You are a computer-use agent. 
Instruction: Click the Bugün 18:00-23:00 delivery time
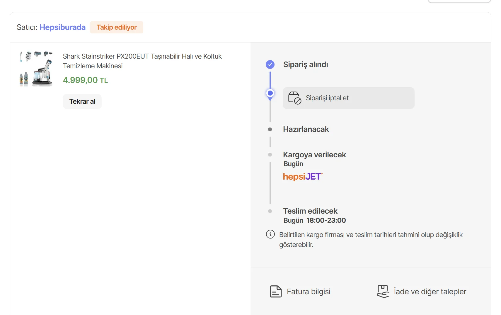[314, 220]
